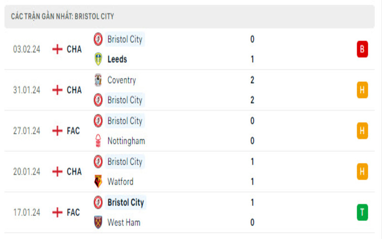
Task: Click the Leeds club crest icon
Action: pyautogui.click(x=98, y=59)
